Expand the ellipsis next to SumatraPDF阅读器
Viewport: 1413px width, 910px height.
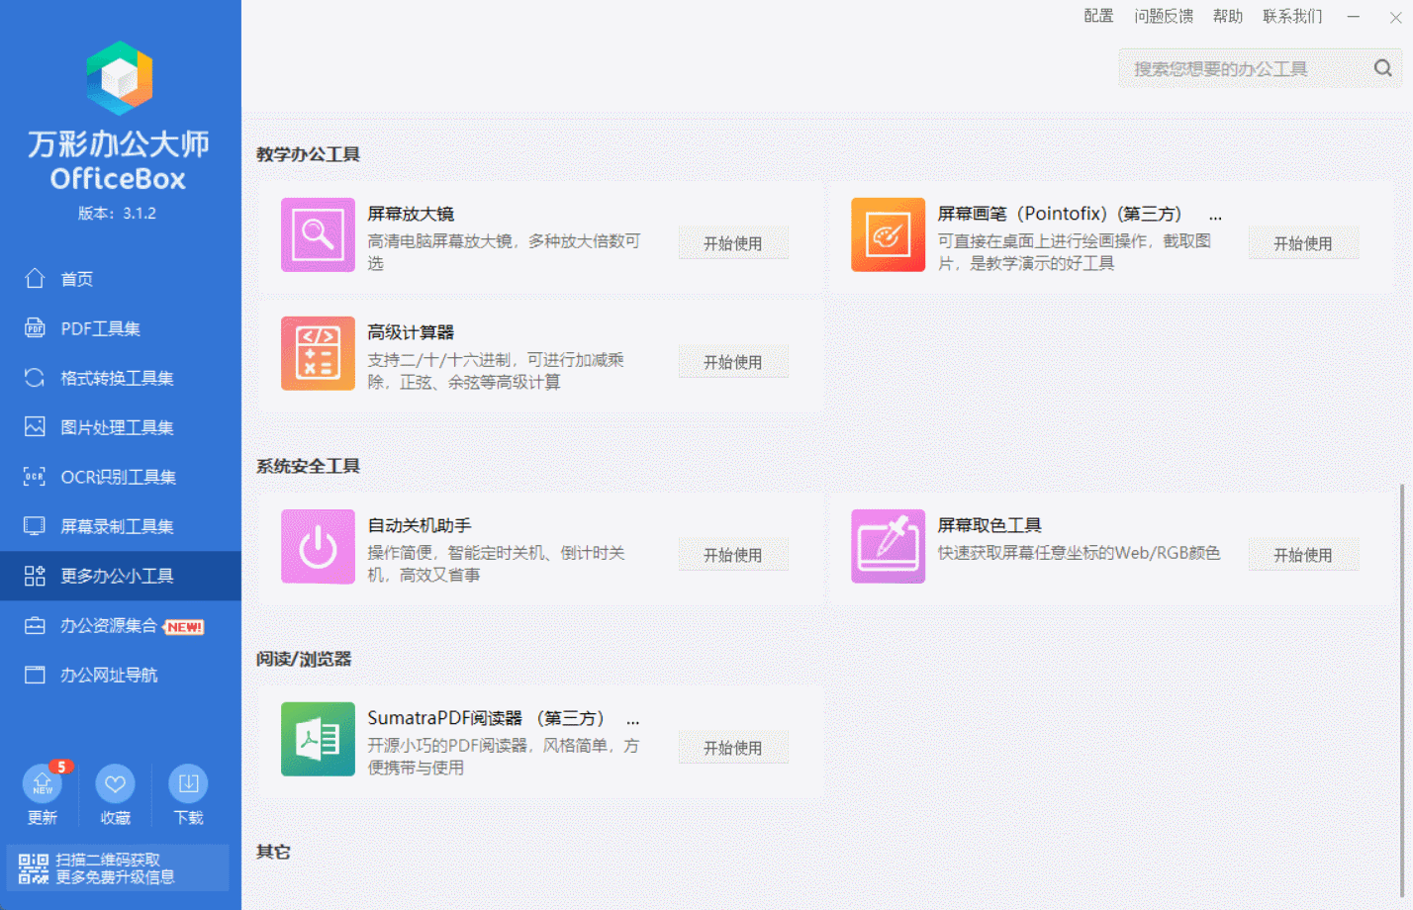pos(633,719)
